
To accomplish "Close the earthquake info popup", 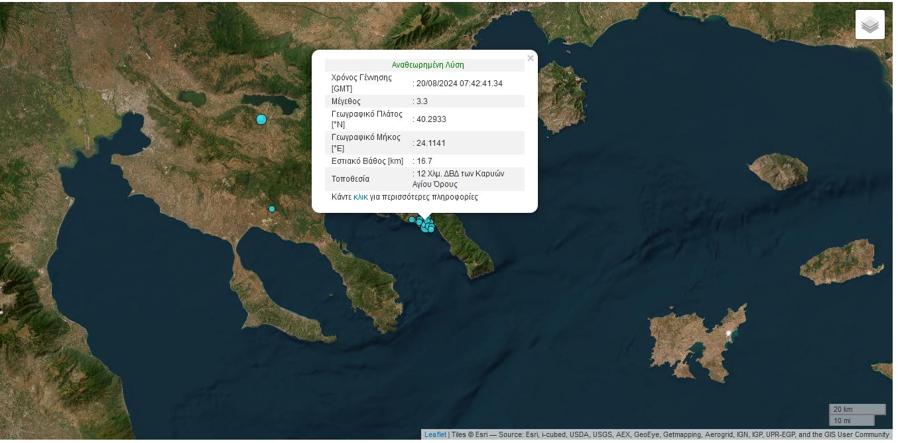I will [530, 58].
